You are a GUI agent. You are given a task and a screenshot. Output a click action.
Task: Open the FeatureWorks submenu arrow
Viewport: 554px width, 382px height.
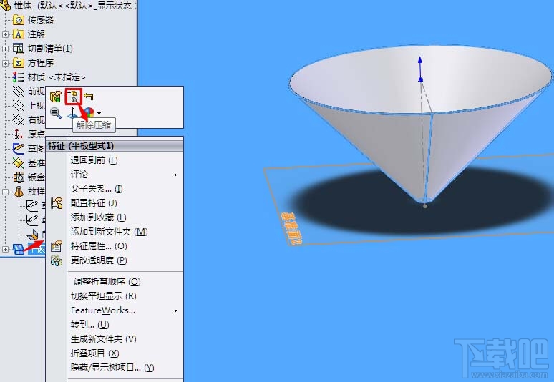point(175,310)
